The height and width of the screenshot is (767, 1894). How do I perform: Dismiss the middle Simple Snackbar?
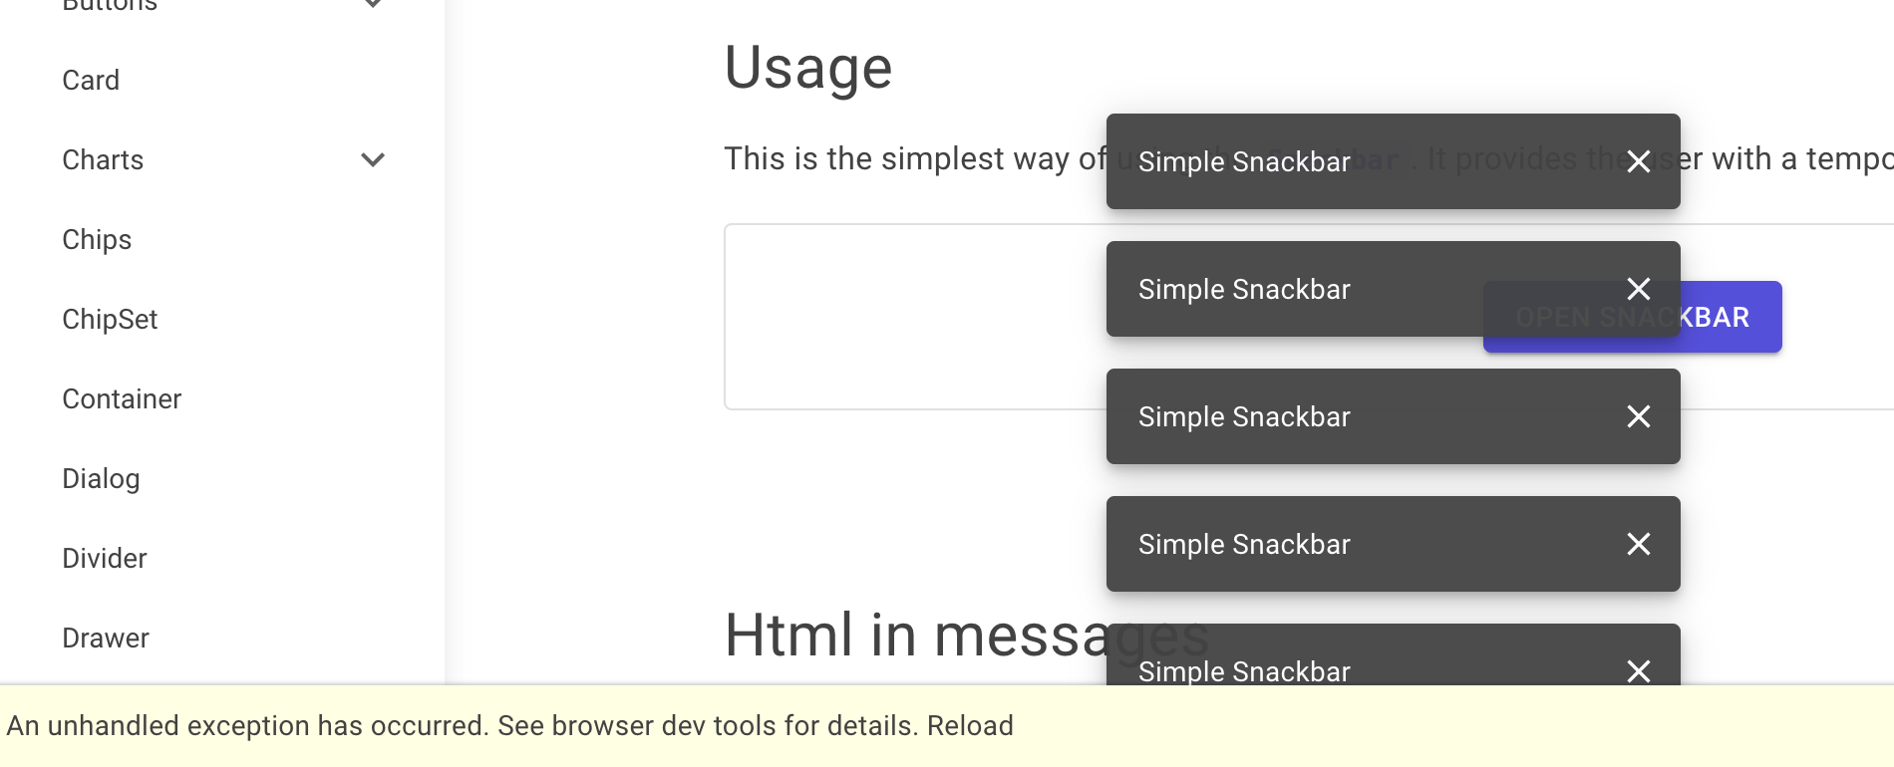(1639, 416)
